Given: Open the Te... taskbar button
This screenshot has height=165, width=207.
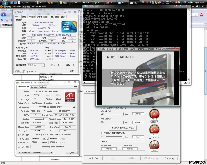Looking at the screenshot, I should (x=98, y=3).
